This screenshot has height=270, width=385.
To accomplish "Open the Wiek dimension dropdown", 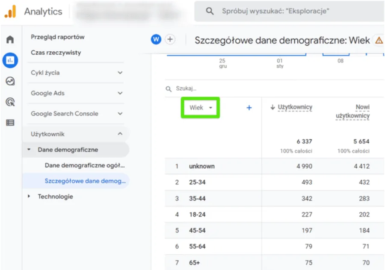I will (x=201, y=108).
